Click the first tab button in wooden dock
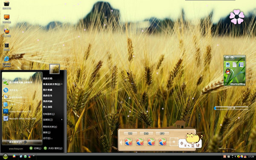The height and width of the screenshot is (160, 256). click(130, 134)
